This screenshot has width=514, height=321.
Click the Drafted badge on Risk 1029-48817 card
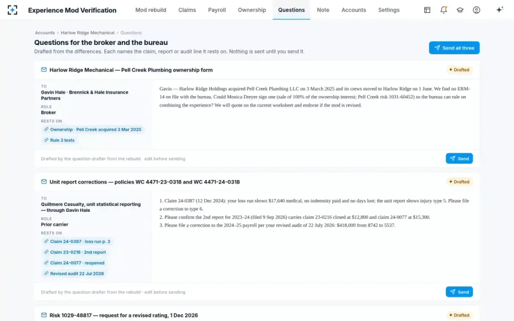[459, 315]
